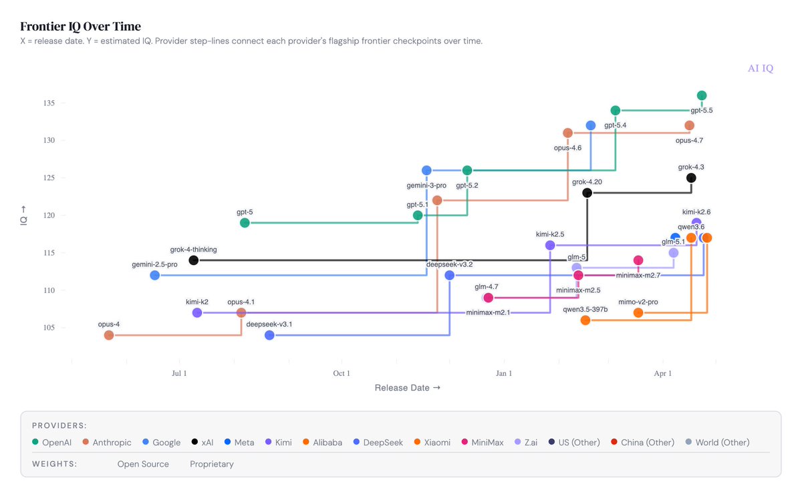Click the deepseek-v3.1 data point
The height and width of the screenshot is (492, 802).
coord(269,335)
